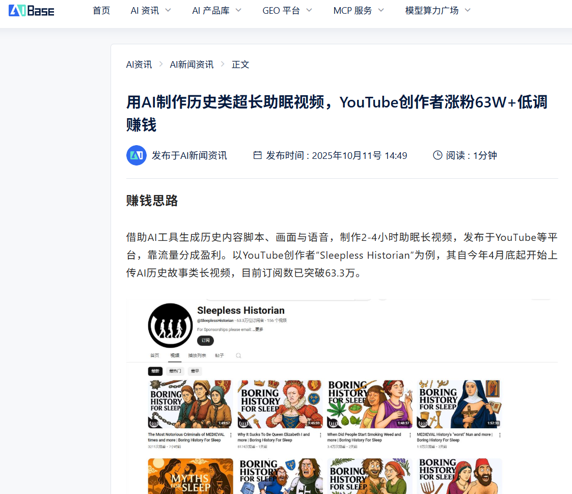Click the calendar icon beside 发布时间
This screenshot has height=494, width=572.
(258, 155)
